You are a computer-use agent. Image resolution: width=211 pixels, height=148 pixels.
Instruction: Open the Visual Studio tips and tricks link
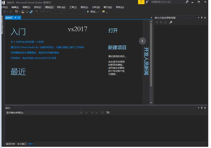point(47,47)
